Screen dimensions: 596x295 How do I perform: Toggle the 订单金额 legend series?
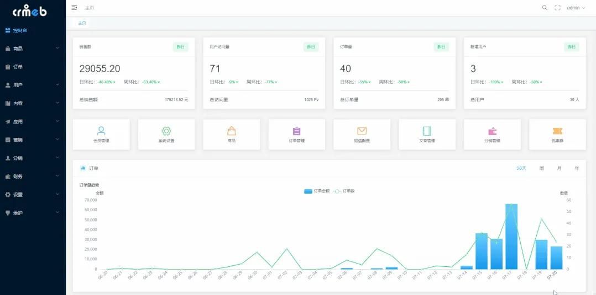(x=317, y=191)
